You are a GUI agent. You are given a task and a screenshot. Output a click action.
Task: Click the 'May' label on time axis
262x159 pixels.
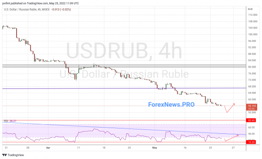tap(155, 148)
